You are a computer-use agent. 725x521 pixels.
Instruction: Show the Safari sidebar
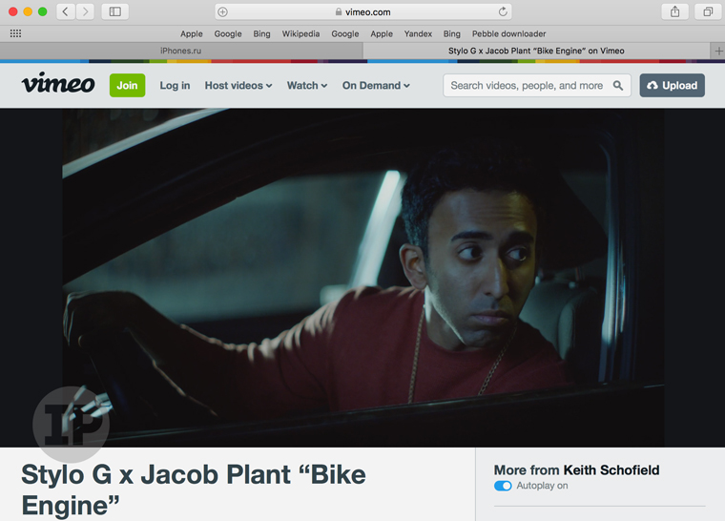pos(115,11)
